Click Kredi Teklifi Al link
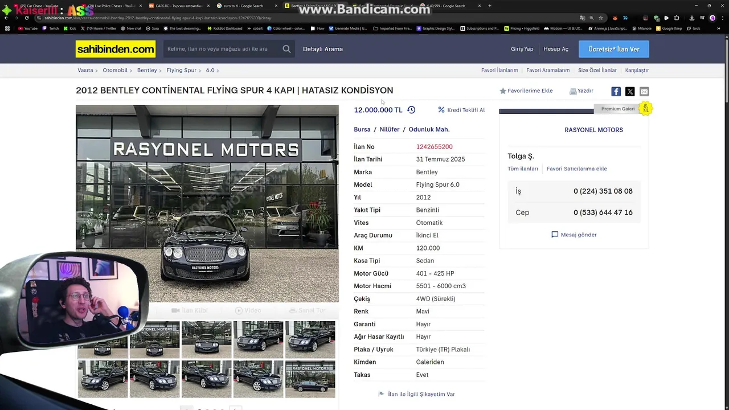Image resolution: width=729 pixels, height=410 pixels. 461,110
